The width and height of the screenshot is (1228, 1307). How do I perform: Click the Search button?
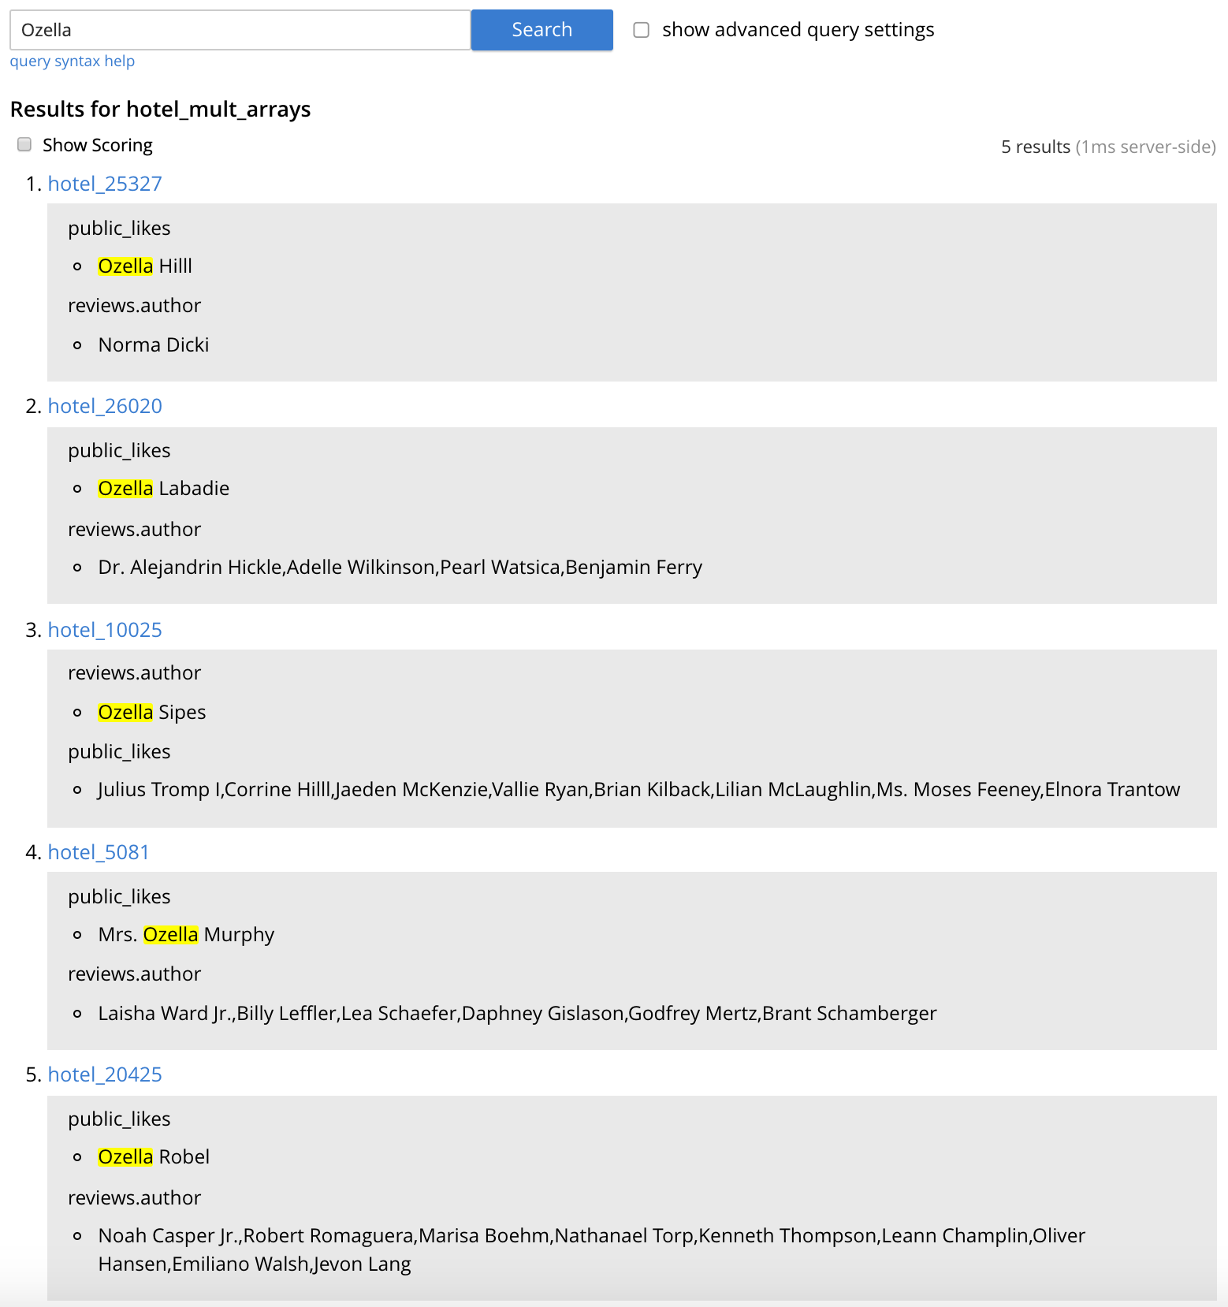(541, 30)
